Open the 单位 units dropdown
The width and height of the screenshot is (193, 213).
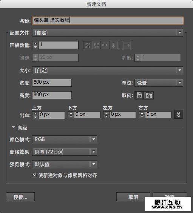pos(159,83)
